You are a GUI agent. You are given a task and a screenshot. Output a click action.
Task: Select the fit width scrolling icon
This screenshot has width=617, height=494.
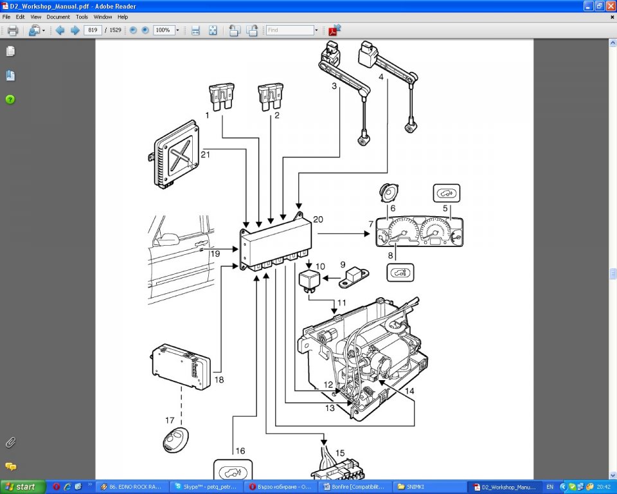[x=195, y=30]
